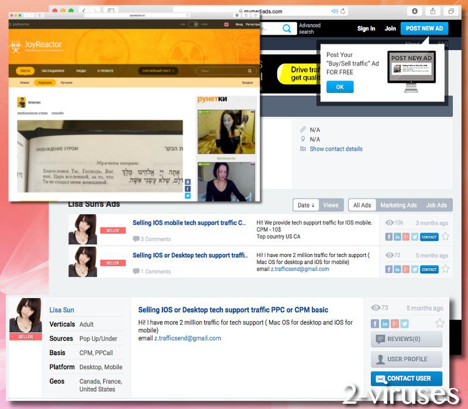This screenshot has height=409, width=468.
Task: Open Обсуждаемое in JoyReactor navigation
Action: point(53,71)
